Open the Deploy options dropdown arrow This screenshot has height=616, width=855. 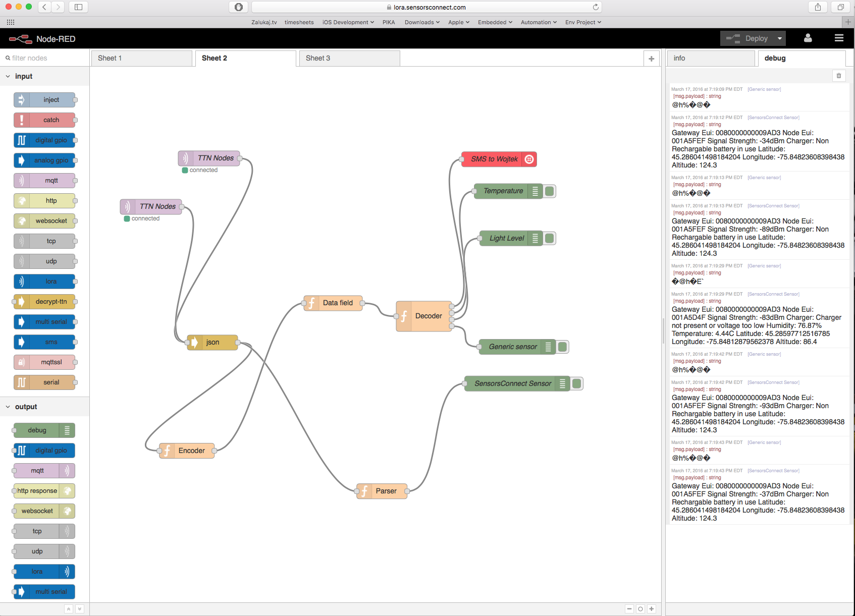[780, 38]
